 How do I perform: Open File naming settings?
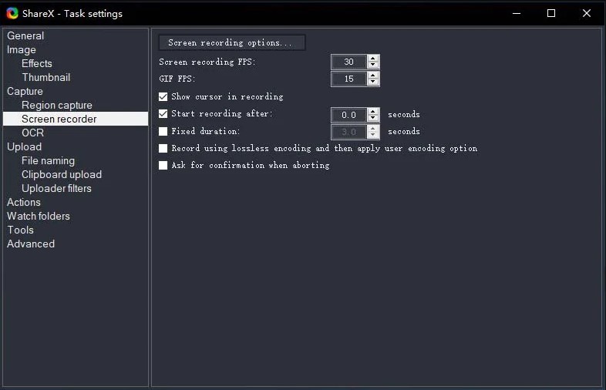48,161
